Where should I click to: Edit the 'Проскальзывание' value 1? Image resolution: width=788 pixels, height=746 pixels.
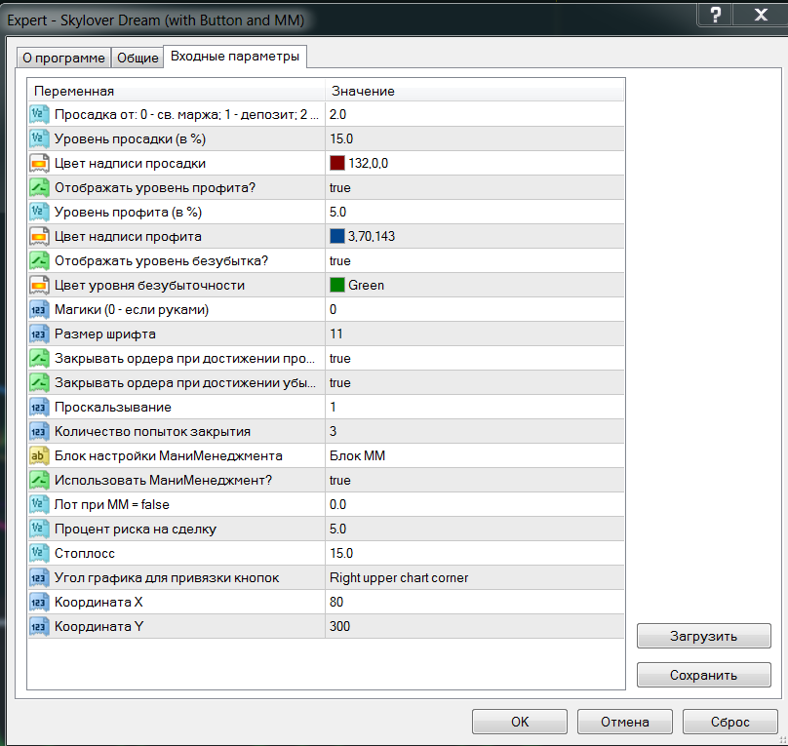(x=474, y=407)
